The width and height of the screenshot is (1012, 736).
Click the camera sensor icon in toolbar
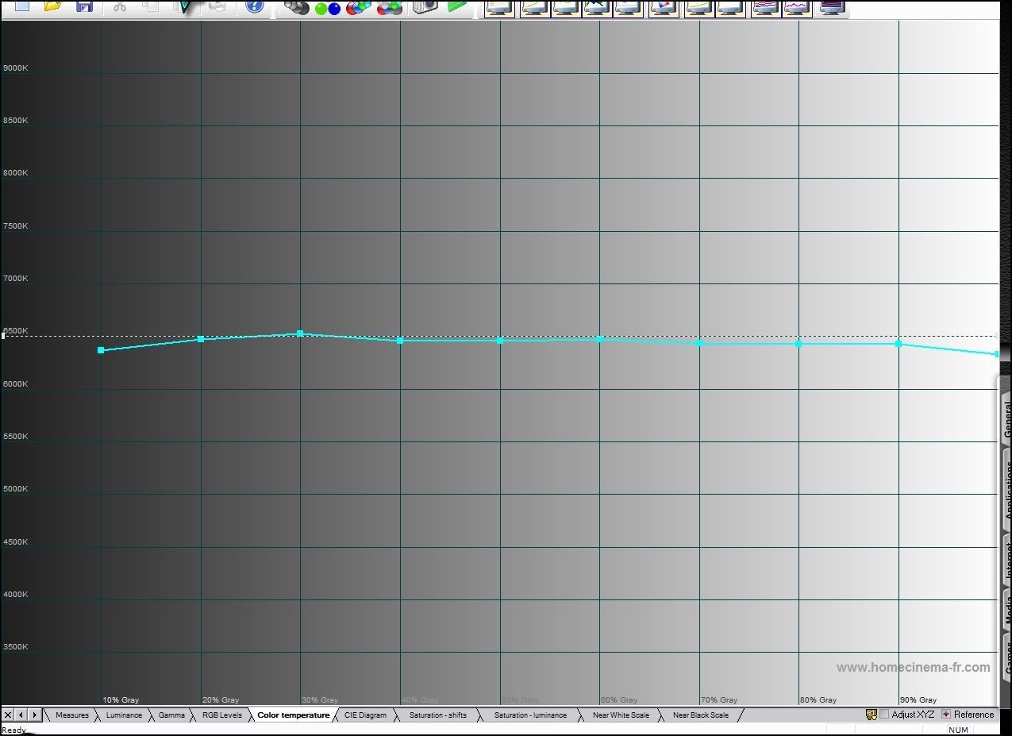(x=425, y=7)
